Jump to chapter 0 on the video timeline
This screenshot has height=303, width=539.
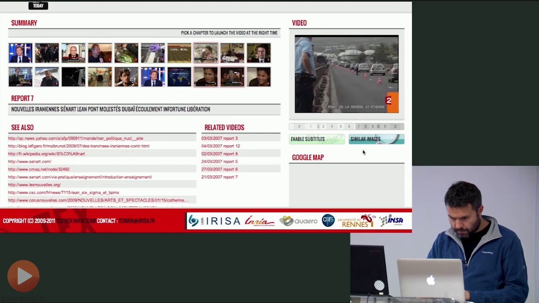tap(299, 126)
